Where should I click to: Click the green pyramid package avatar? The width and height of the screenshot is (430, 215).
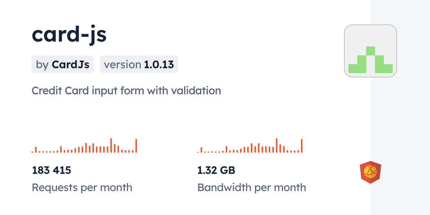click(x=370, y=60)
